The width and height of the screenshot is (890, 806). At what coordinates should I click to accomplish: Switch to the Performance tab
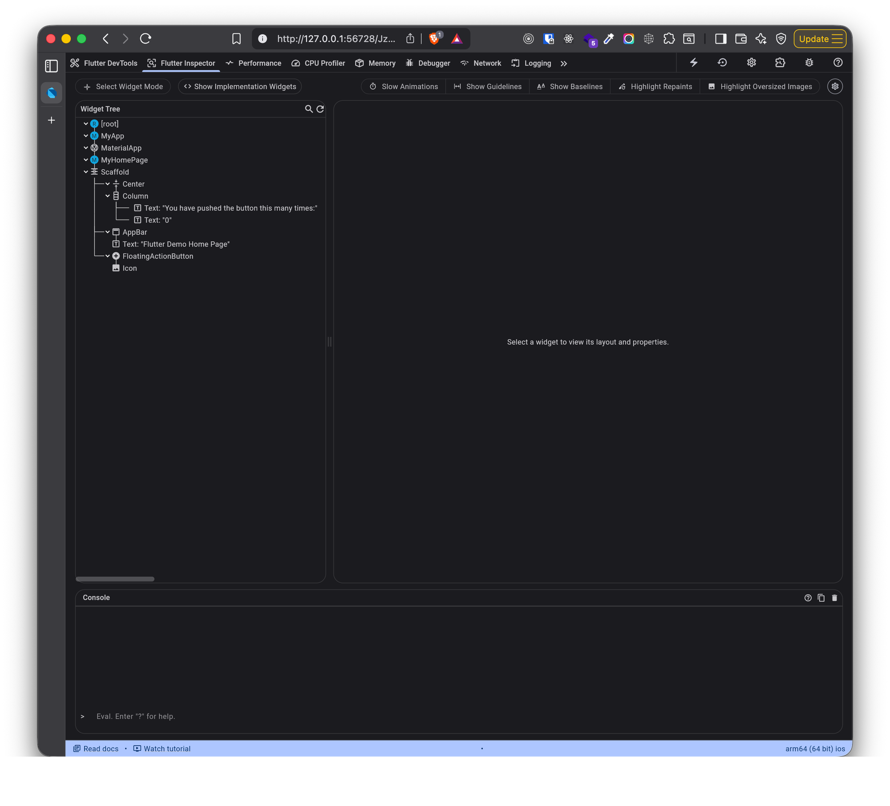pyautogui.click(x=254, y=63)
